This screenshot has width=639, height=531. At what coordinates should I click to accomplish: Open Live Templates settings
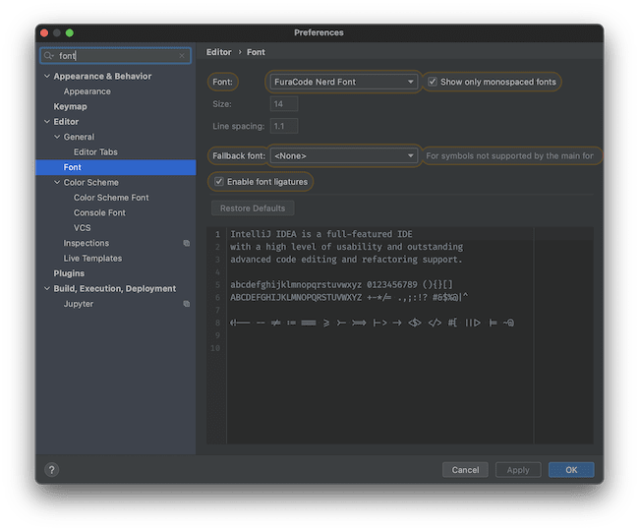click(x=92, y=259)
